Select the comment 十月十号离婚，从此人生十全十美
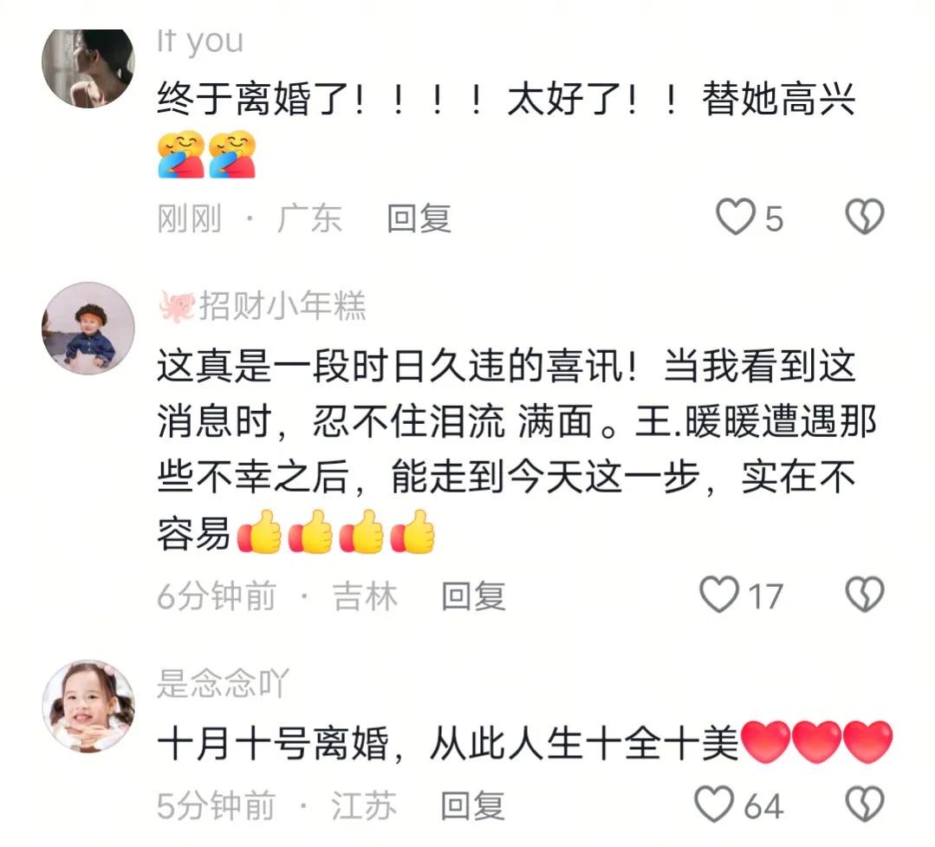The height and width of the screenshot is (847, 935). tap(525, 743)
